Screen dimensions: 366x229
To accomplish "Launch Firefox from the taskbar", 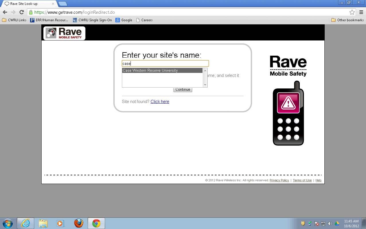I will [78, 223].
